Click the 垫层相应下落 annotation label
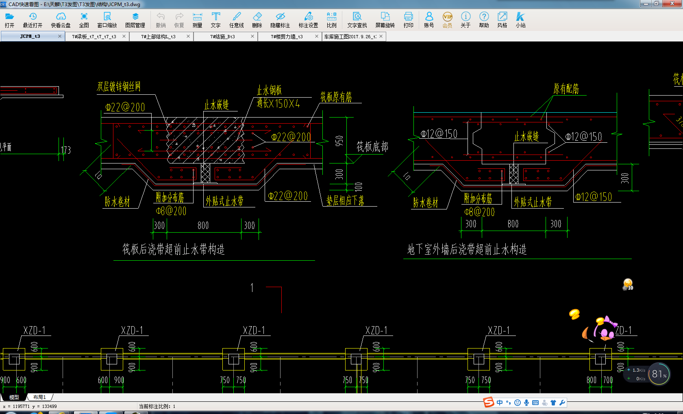Image resolution: width=683 pixels, height=414 pixels. 345,200
